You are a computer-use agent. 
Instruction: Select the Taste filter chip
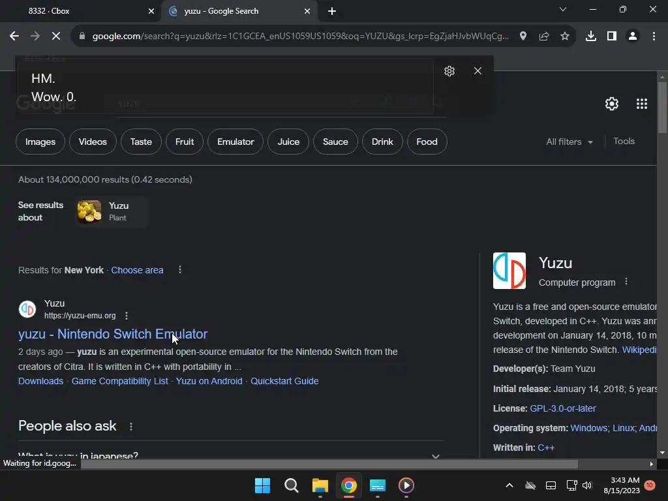coord(141,142)
